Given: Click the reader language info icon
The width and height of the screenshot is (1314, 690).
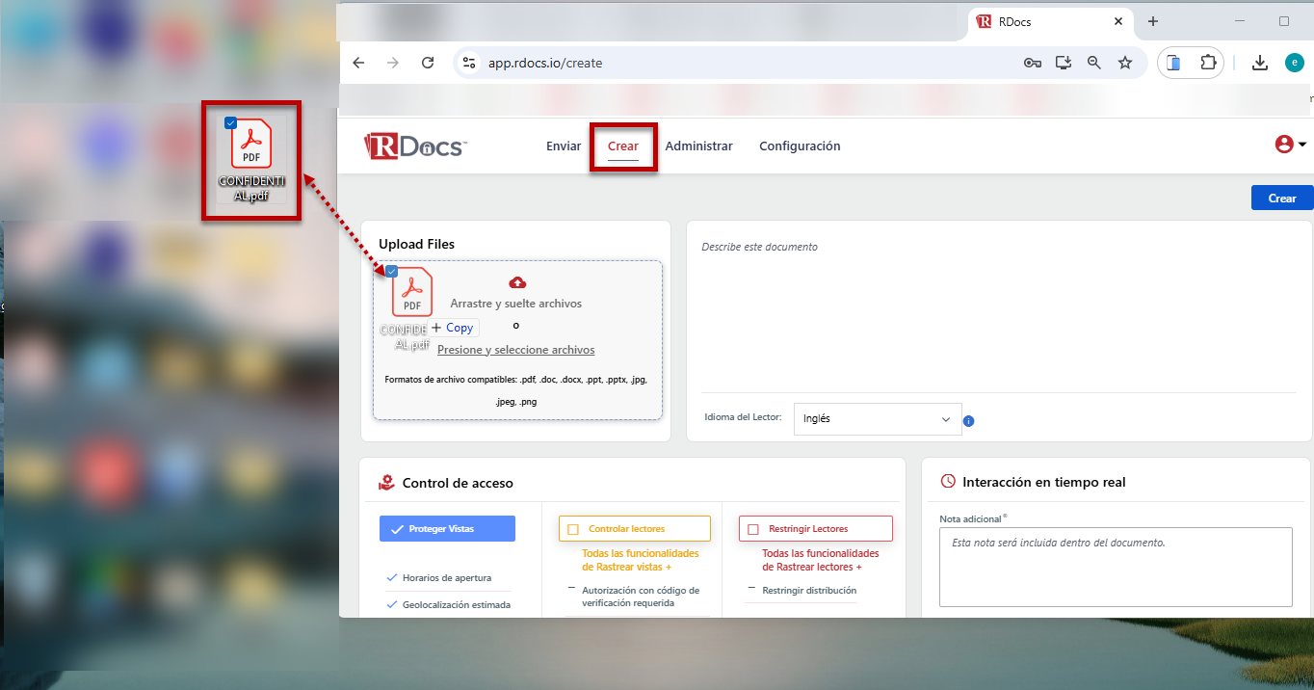Looking at the screenshot, I should 969,421.
